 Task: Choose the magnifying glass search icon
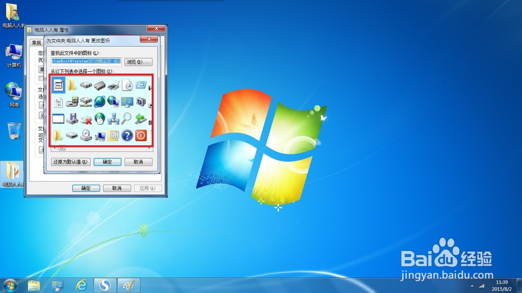[126, 118]
